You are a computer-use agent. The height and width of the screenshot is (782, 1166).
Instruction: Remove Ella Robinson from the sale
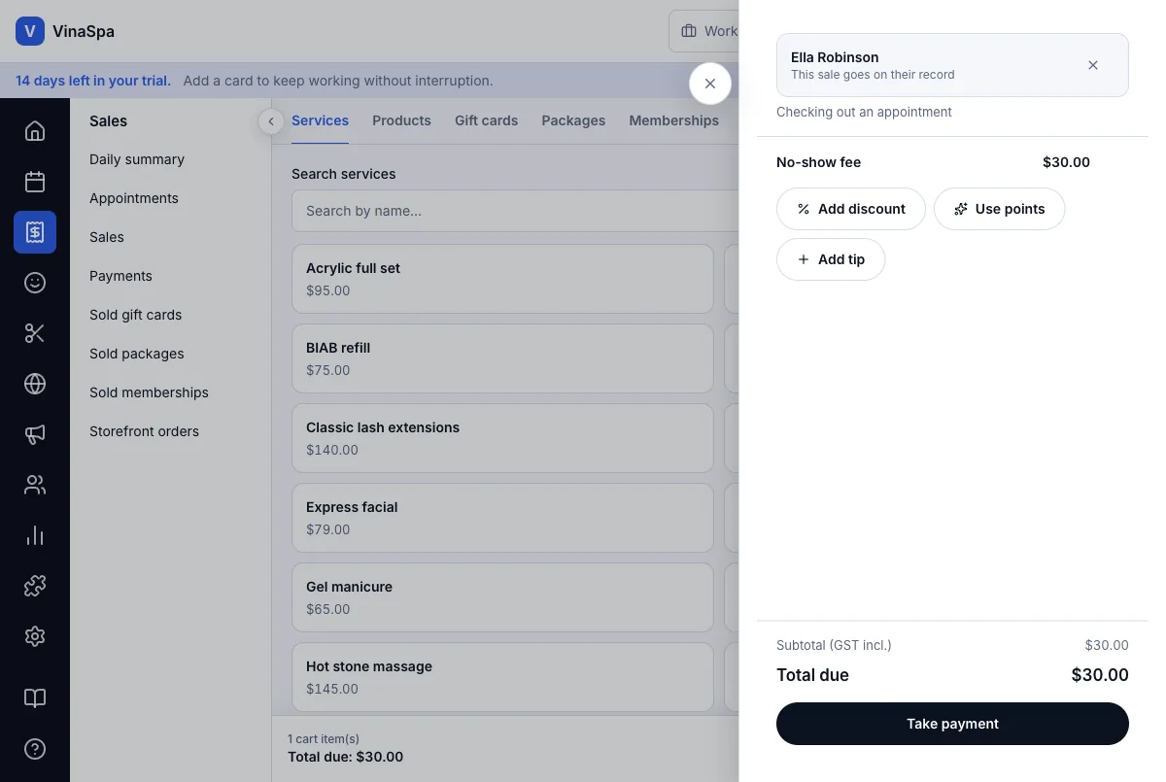click(x=1093, y=65)
